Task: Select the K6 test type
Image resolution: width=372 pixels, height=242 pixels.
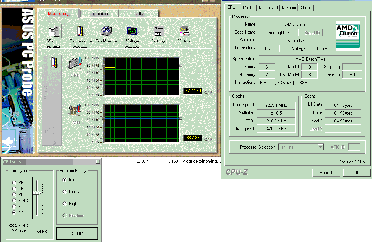Action: pyautogui.click(x=15, y=189)
